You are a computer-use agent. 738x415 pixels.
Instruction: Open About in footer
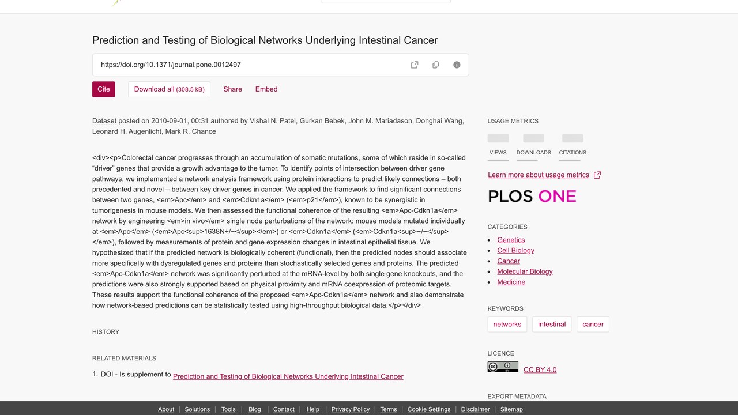pos(166,409)
